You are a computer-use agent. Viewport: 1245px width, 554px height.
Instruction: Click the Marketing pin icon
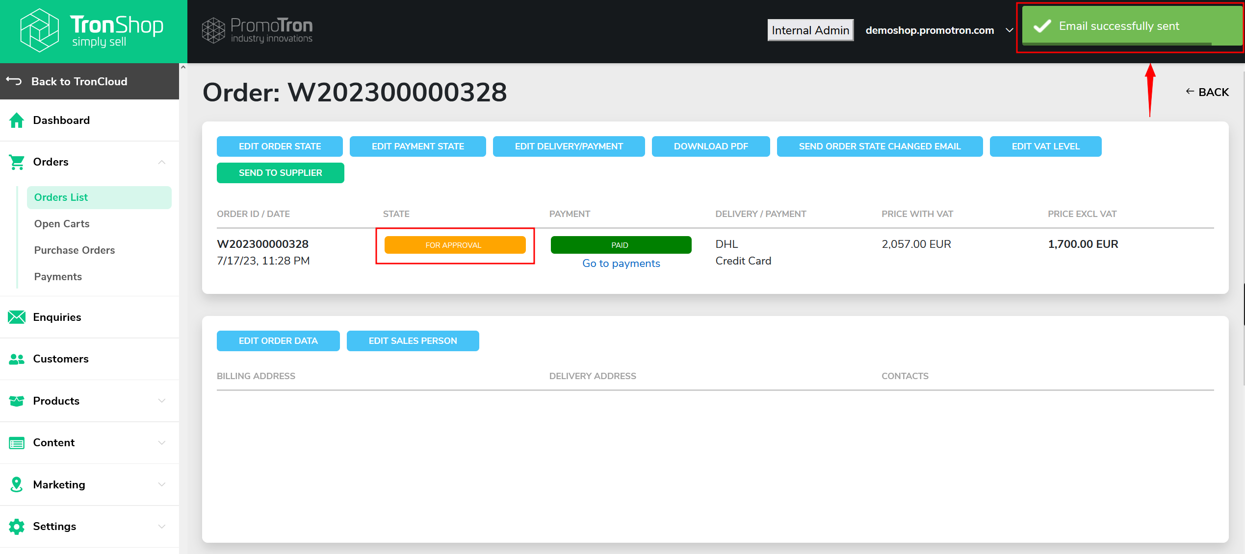pyautogui.click(x=17, y=484)
